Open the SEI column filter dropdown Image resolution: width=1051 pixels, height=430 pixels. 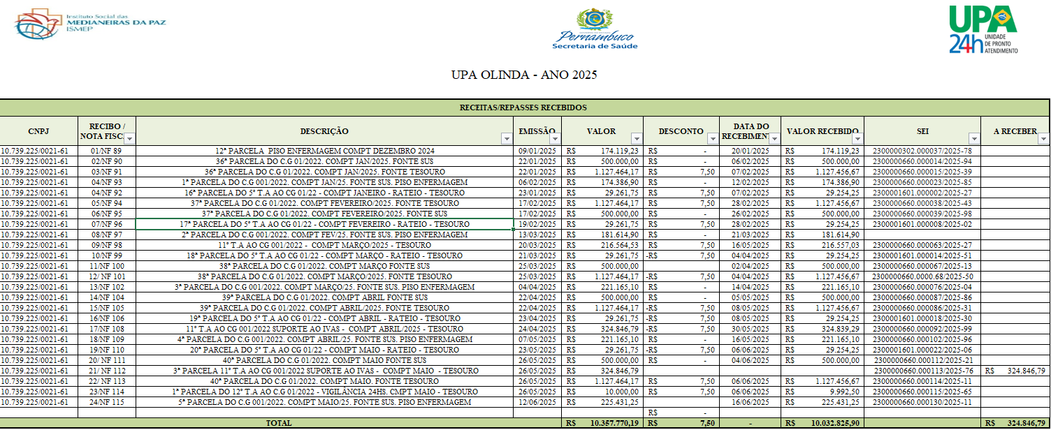coord(973,139)
